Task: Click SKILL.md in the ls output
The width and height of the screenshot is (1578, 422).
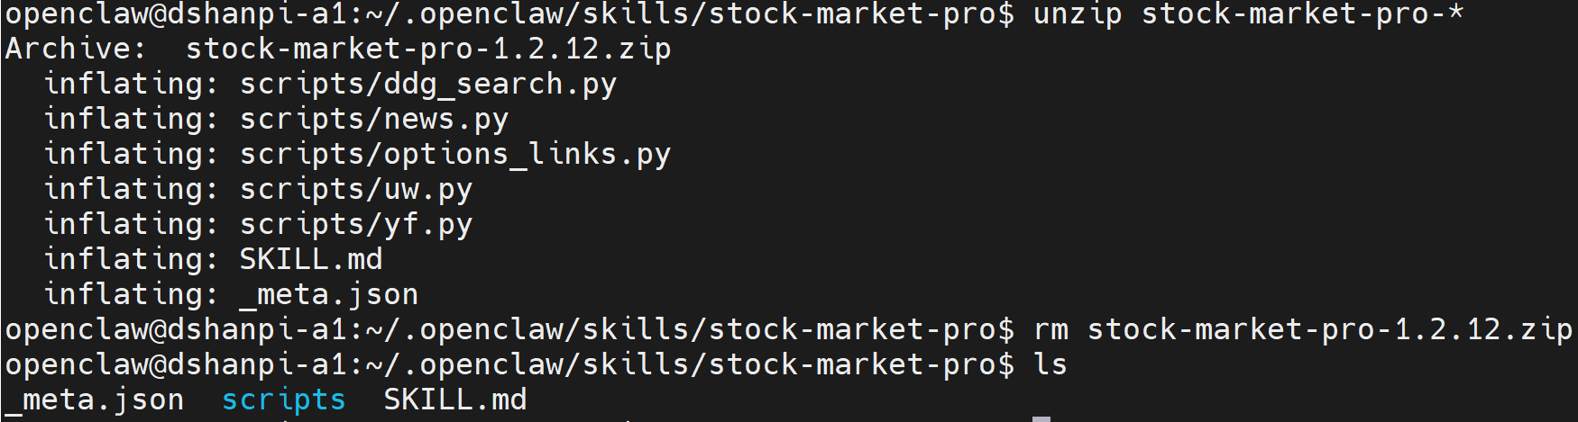Action: pos(455,400)
